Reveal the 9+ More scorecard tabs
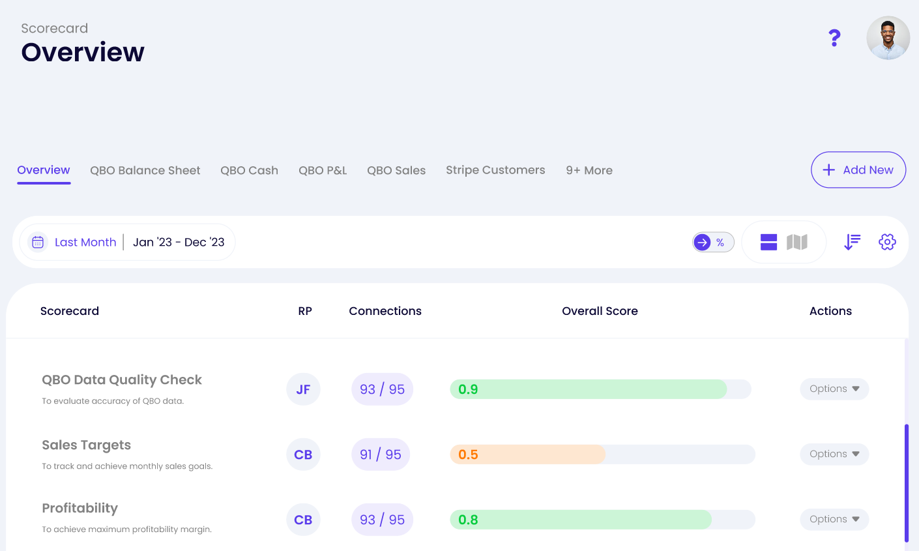The image size is (919, 551). 589,170
